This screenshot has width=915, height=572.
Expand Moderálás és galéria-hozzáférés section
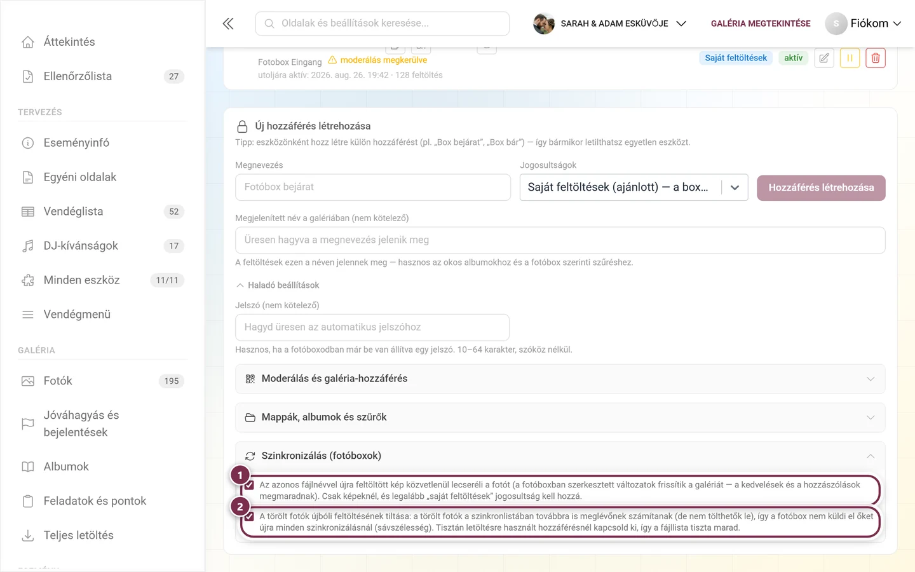pos(560,379)
